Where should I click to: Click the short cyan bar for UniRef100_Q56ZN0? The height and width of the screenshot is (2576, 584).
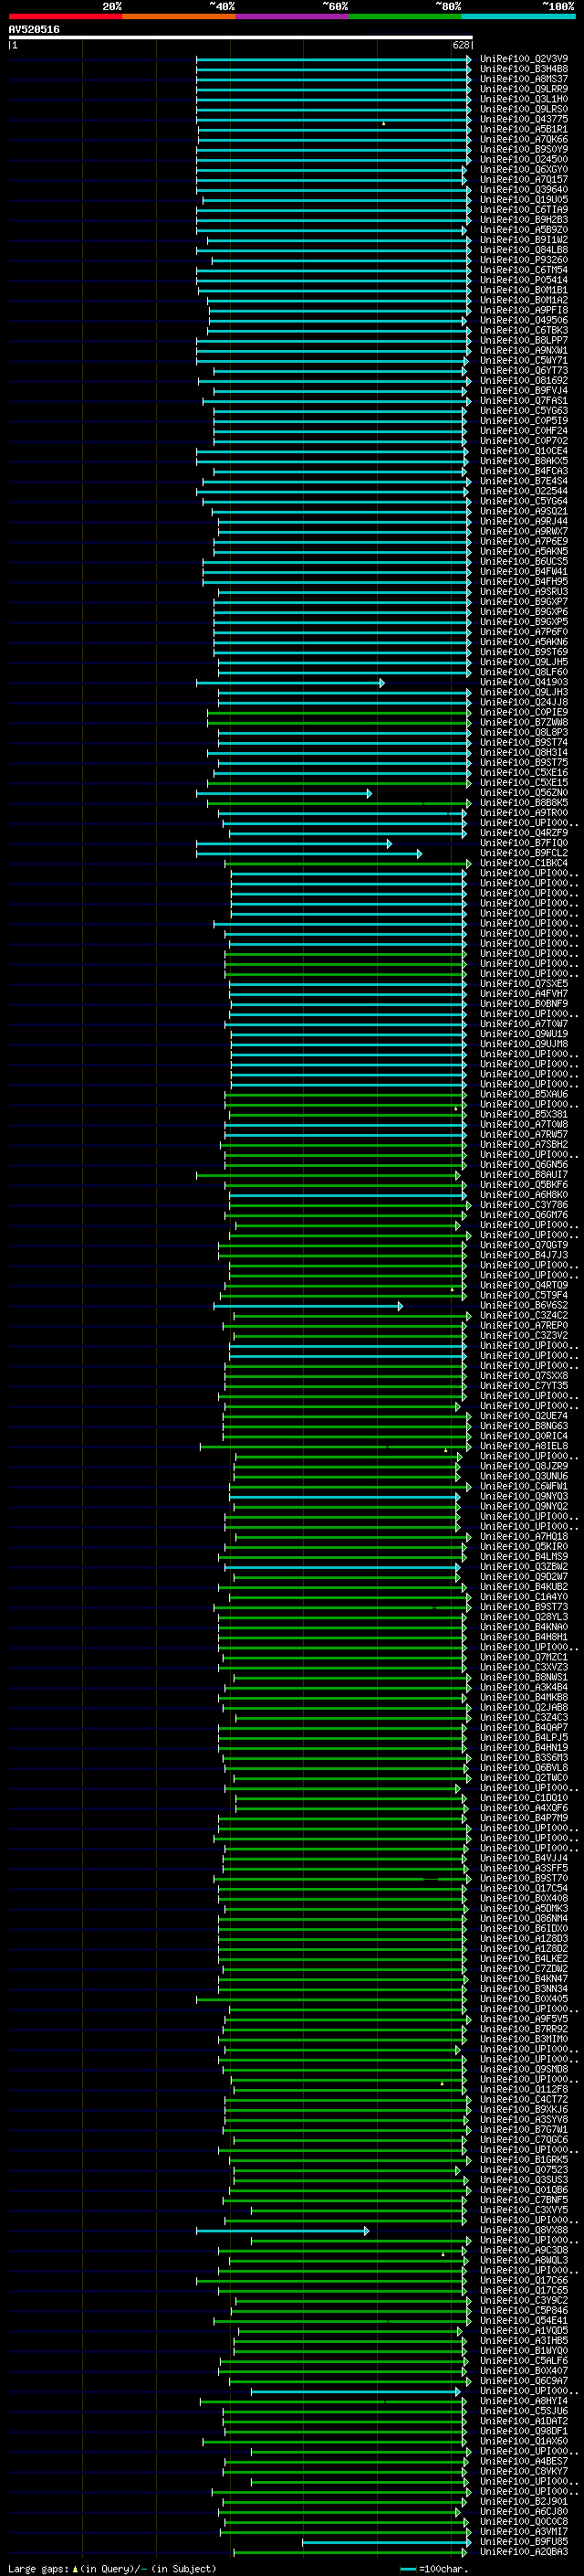(x=284, y=794)
